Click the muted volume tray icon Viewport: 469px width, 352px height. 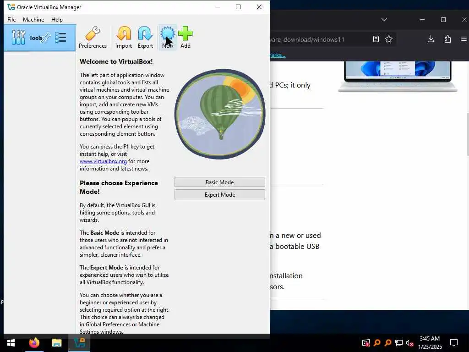click(x=409, y=343)
